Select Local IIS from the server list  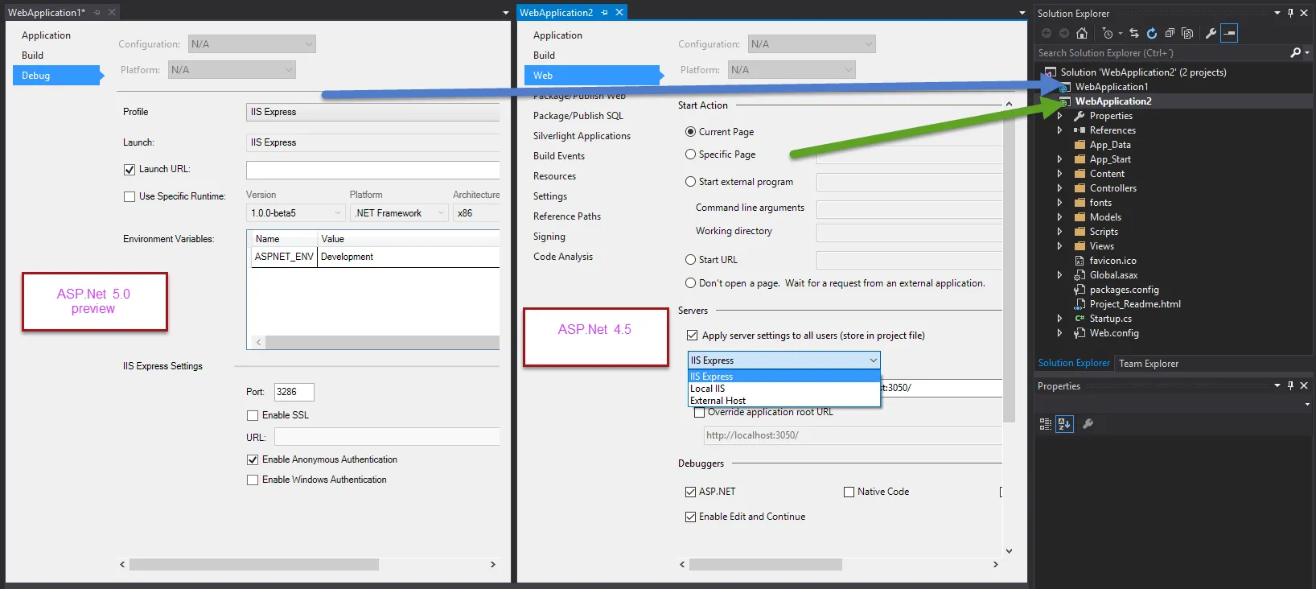(784, 389)
